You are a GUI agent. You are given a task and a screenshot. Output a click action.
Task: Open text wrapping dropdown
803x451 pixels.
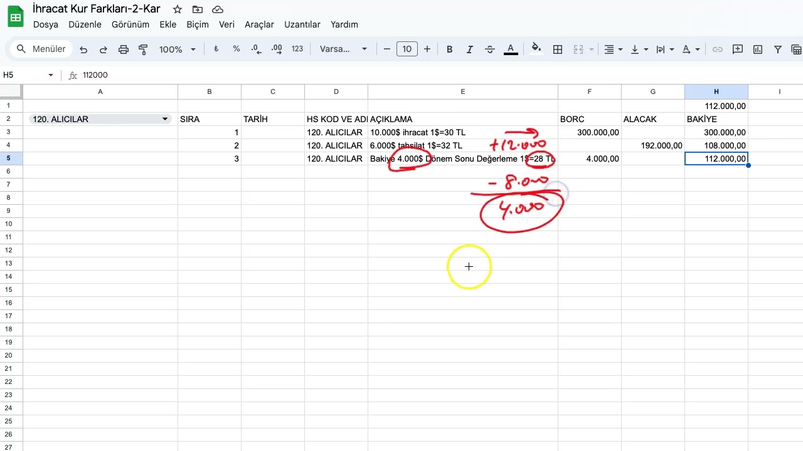664,49
